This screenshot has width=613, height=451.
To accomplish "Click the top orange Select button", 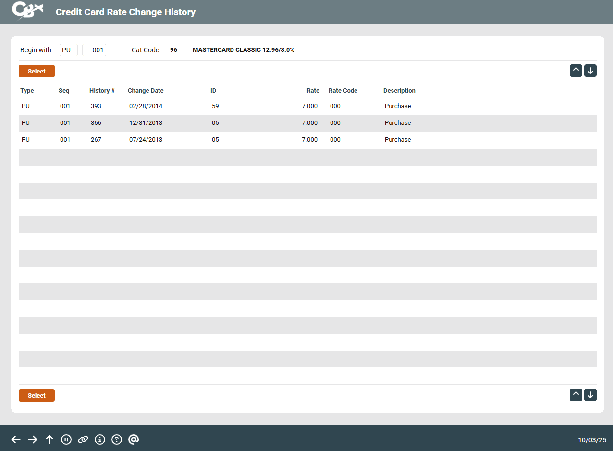I will click(37, 71).
